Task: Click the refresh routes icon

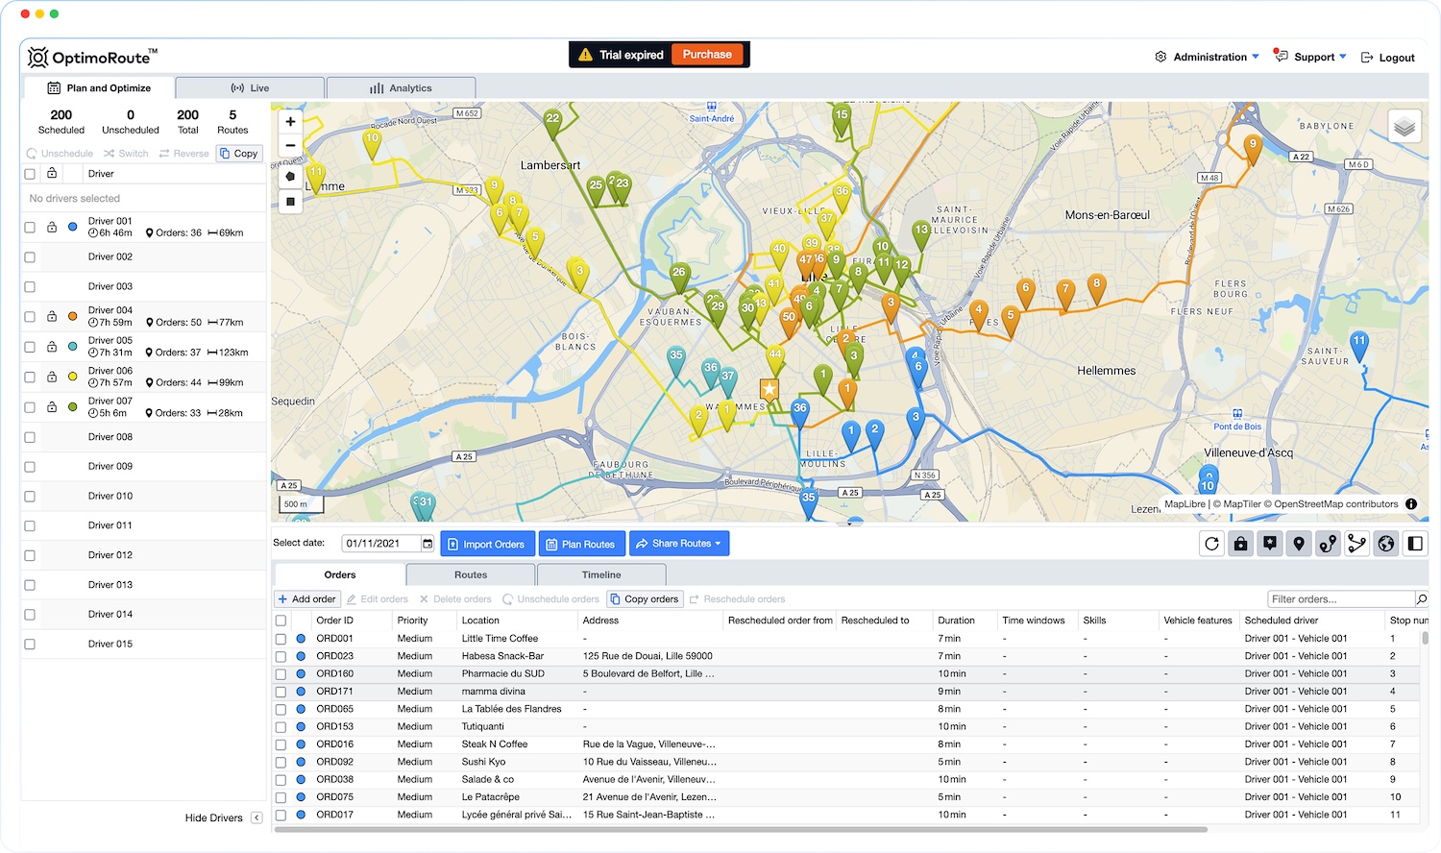Action: [1211, 543]
